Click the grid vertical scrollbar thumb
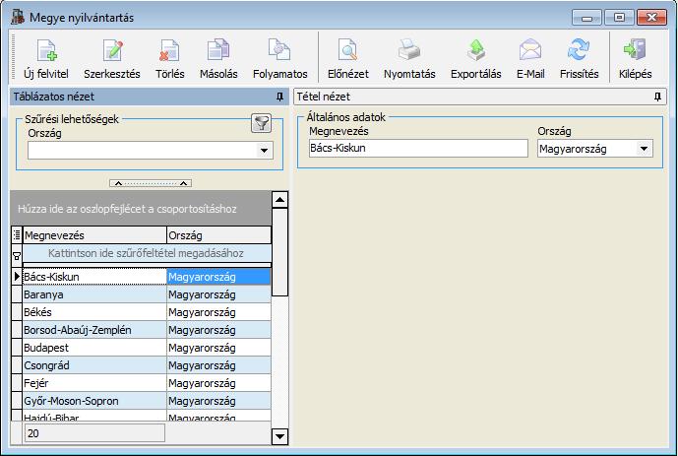The height and width of the screenshot is (456, 678). (x=279, y=252)
